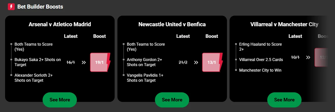The width and height of the screenshot is (335, 112).
Task: Click the struck-through 16/1 latest odds
Action: pos(71,62)
